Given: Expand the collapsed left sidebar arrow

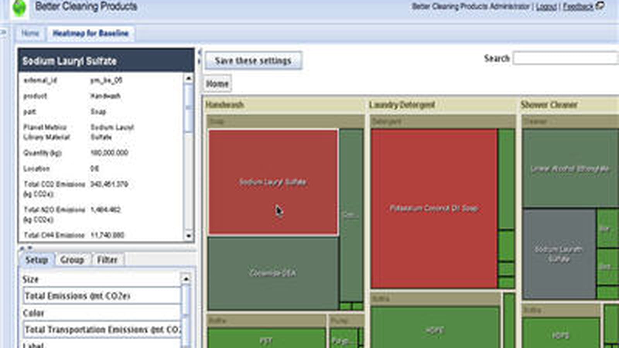Looking at the screenshot, I should click(3, 32).
